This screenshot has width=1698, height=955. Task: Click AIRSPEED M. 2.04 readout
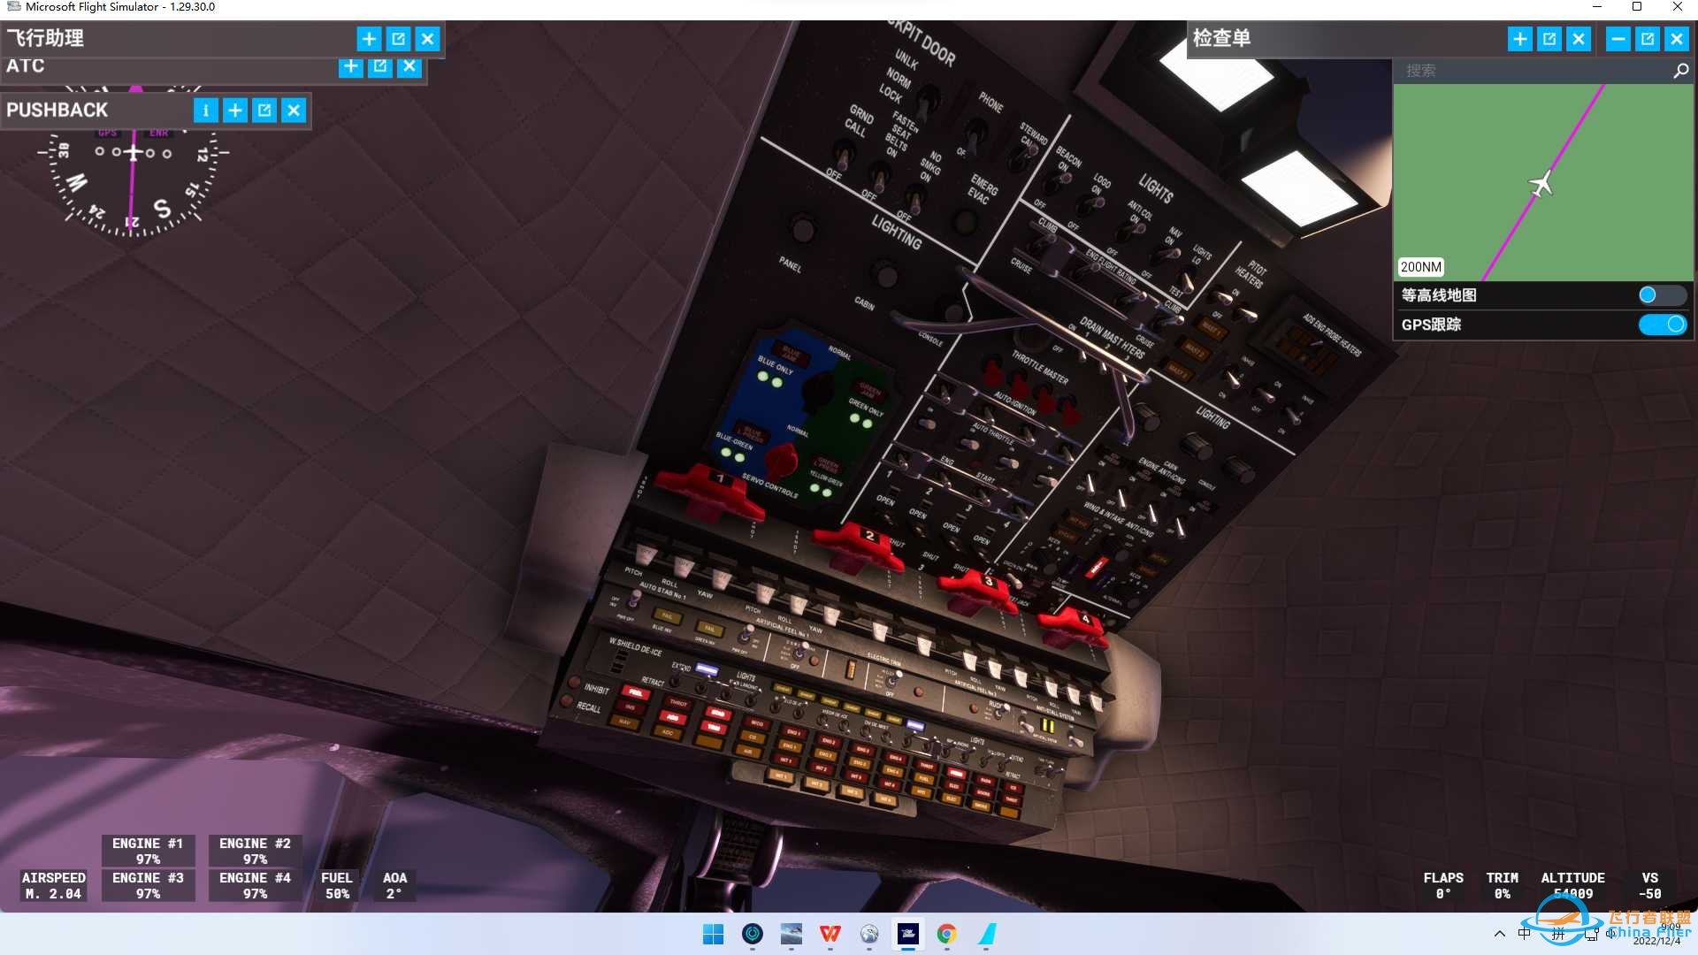pyautogui.click(x=53, y=885)
